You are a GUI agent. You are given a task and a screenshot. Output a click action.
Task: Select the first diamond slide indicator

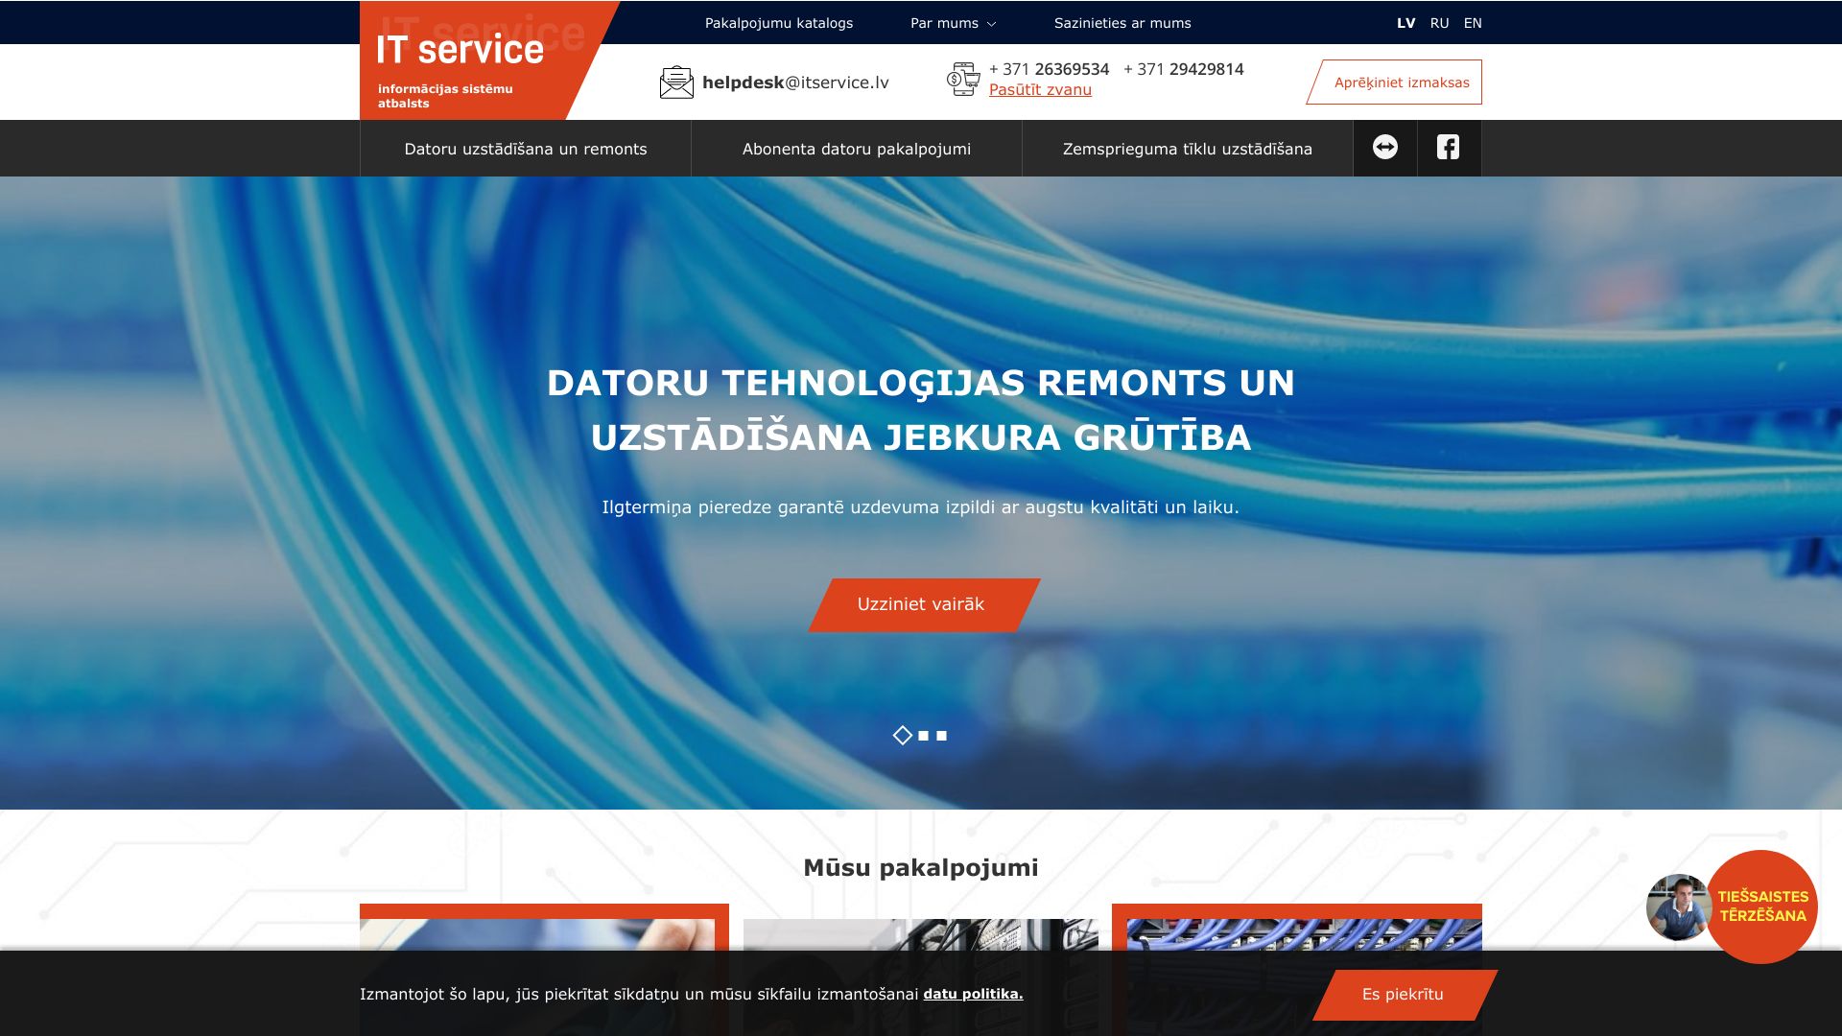click(902, 736)
